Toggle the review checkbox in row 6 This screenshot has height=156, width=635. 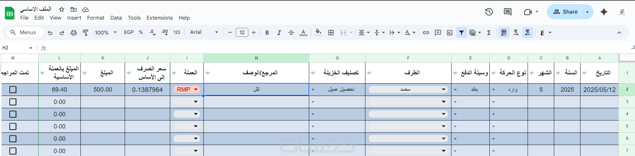coord(13,139)
